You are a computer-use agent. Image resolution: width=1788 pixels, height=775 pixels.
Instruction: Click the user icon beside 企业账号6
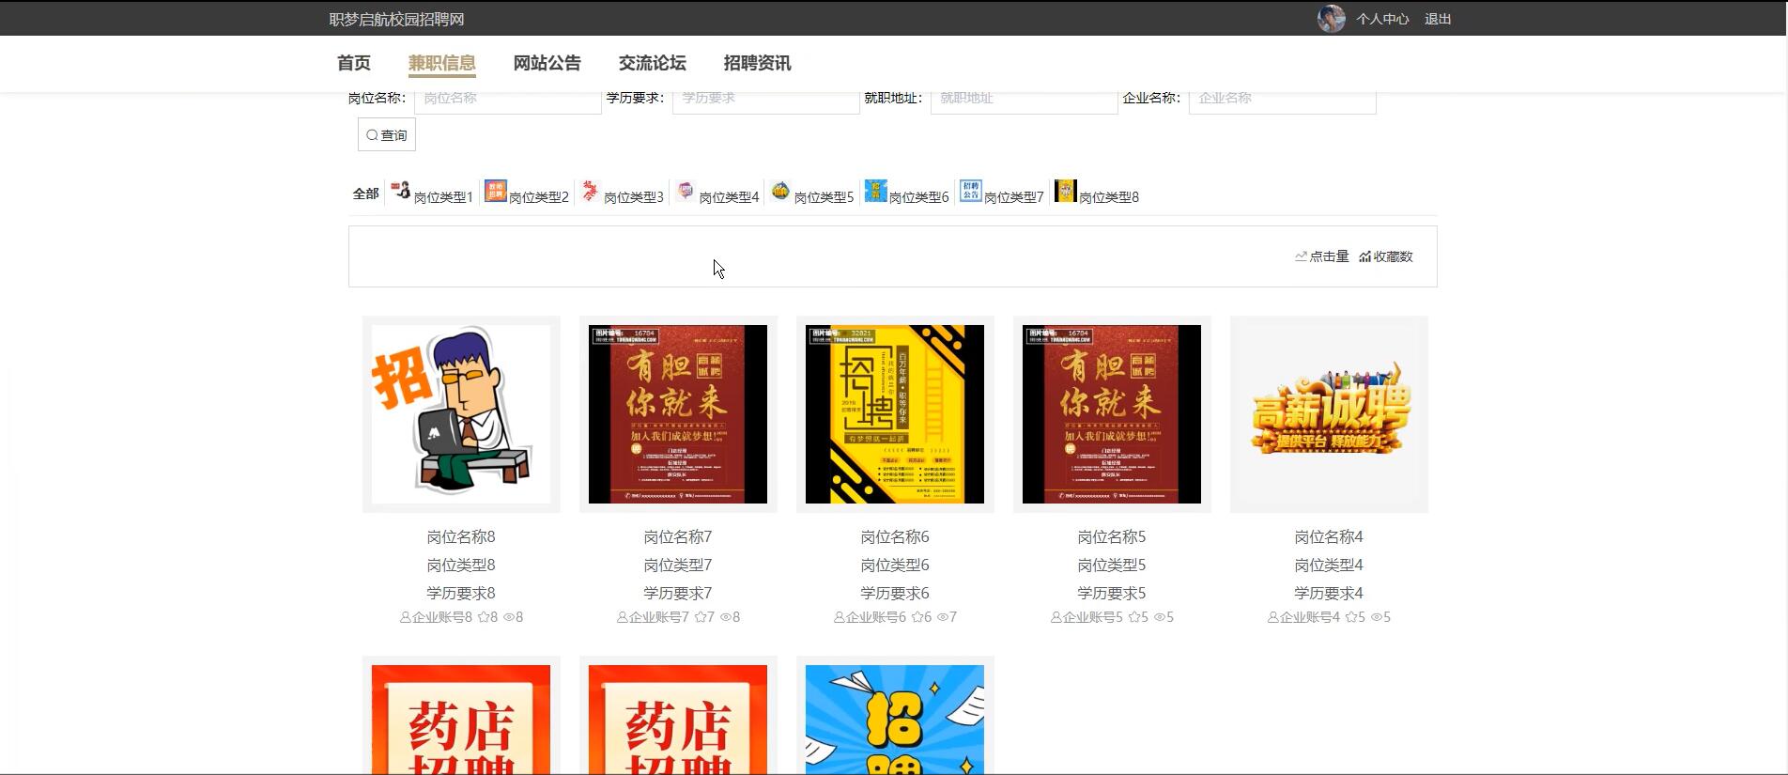click(840, 617)
